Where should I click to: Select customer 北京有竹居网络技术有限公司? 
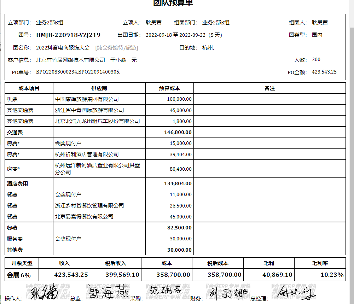(x=70, y=60)
